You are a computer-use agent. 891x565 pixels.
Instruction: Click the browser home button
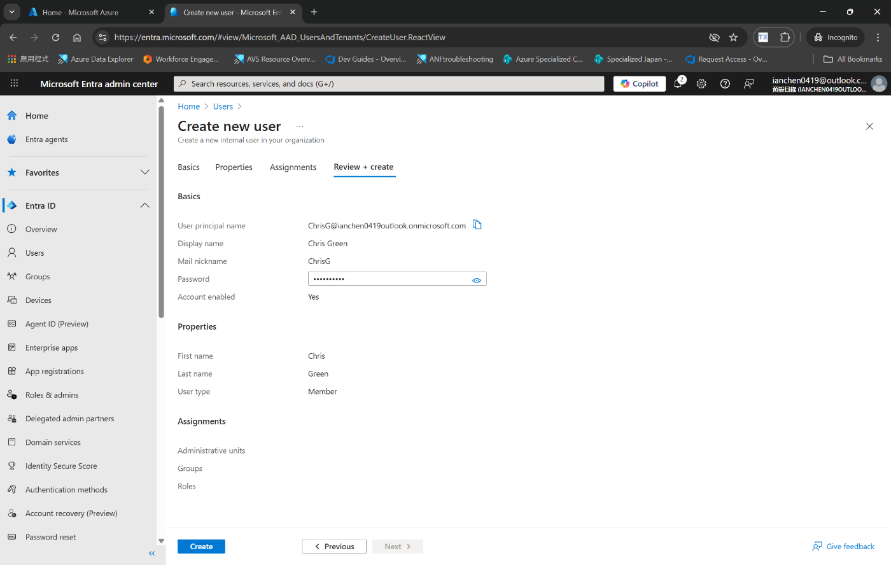[77, 38]
